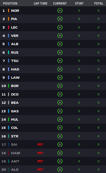
Task: Click the tyre icon in HAD row
Action: (x=60, y=69)
